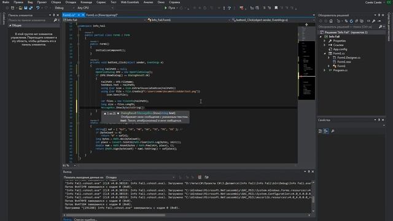Viewport: 393px width, 221px height.
Task: Expand the Program.cs tree node
Action: coord(325,71)
